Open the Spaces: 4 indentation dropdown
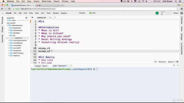This screenshot has height=103, width=184. [171, 62]
